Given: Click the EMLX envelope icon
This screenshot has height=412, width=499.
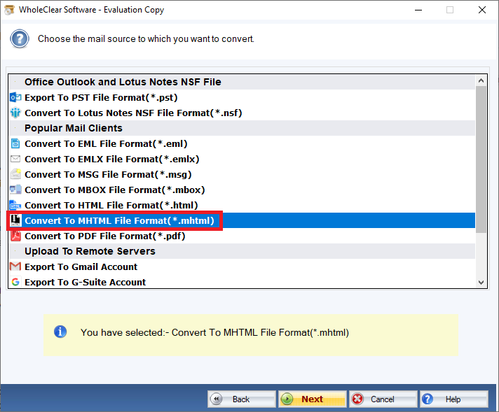Looking at the screenshot, I should 15,159.
